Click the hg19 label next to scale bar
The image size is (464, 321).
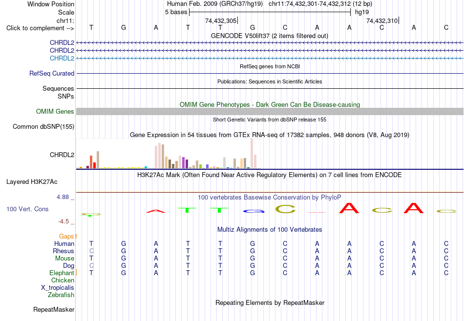coord(362,12)
